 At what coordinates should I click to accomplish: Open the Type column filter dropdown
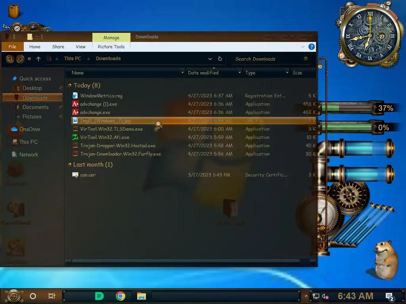[287, 73]
